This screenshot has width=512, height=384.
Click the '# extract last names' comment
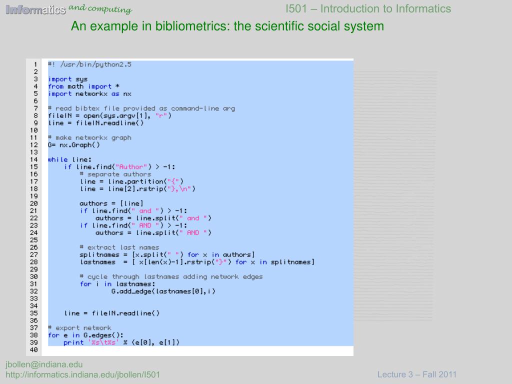pyautogui.click(x=119, y=247)
